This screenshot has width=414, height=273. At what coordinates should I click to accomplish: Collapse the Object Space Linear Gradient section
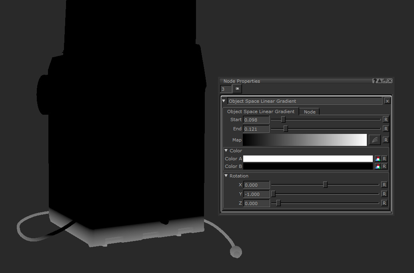[x=224, y=101]
